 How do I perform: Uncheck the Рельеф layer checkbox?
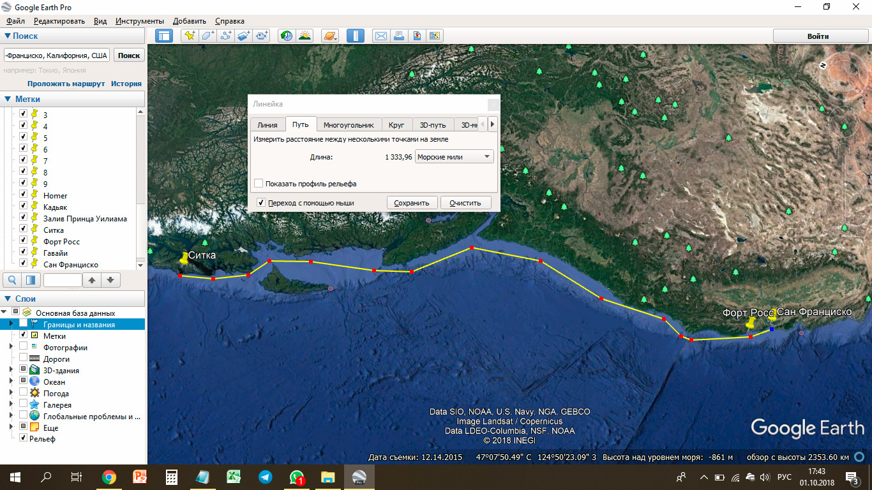(x=24, y=438)
